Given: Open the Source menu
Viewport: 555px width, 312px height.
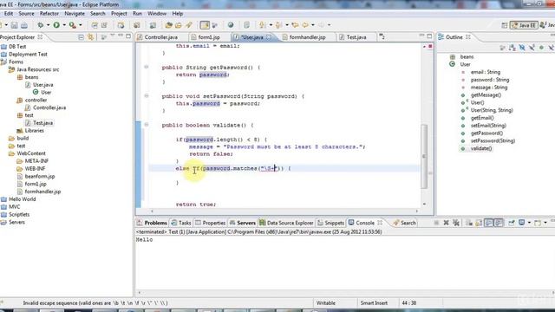Looking at the screenshot, I should pyautogui.click(x=26, y=14).
